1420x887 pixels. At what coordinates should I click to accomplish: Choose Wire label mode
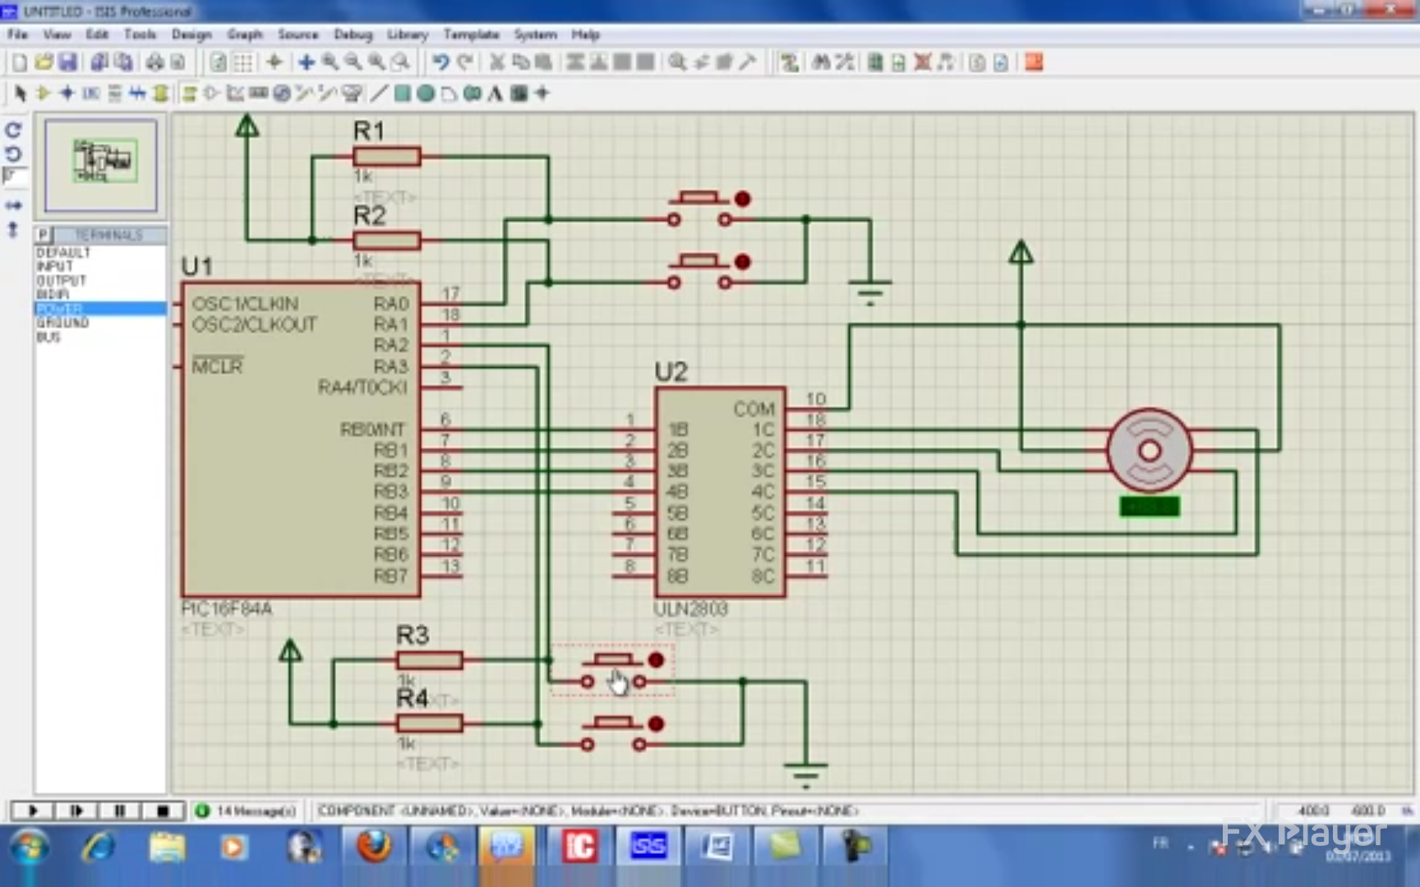91,94
